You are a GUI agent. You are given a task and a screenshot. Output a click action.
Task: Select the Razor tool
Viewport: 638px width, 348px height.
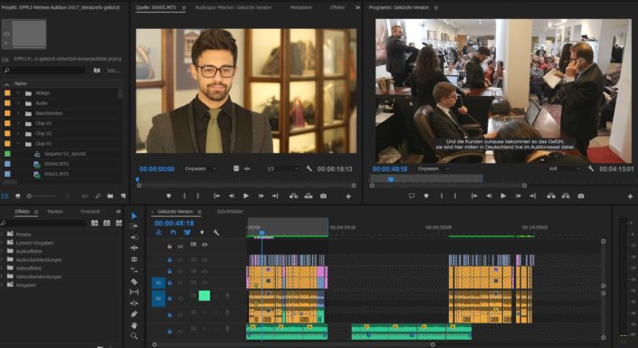click(x=134, y=281)
